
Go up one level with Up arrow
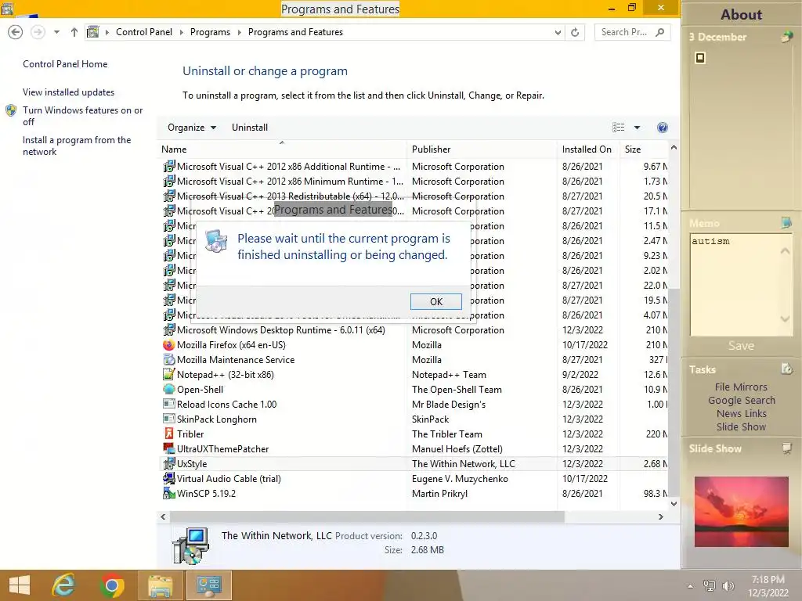pos(74,32)
